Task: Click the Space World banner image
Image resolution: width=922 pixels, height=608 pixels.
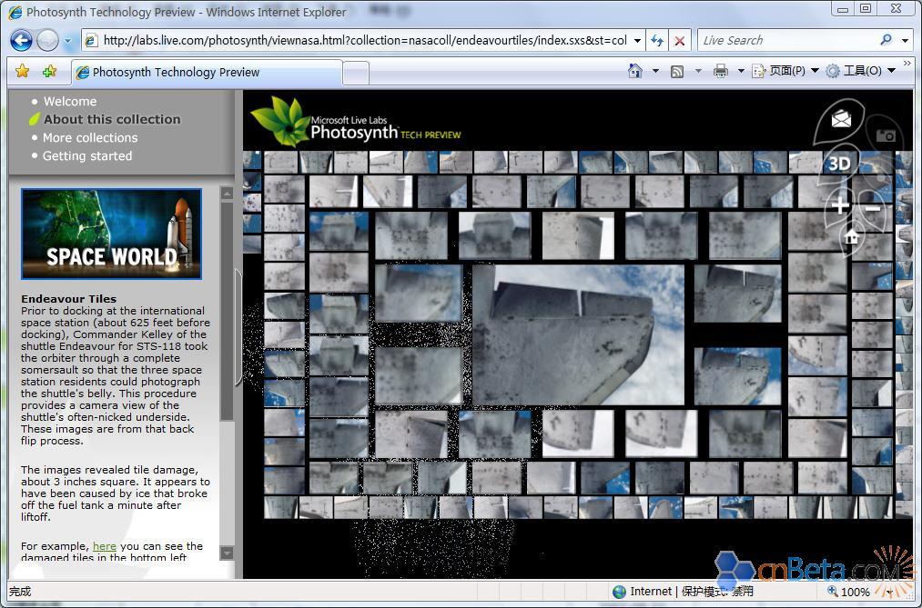Action: [112, 234]
